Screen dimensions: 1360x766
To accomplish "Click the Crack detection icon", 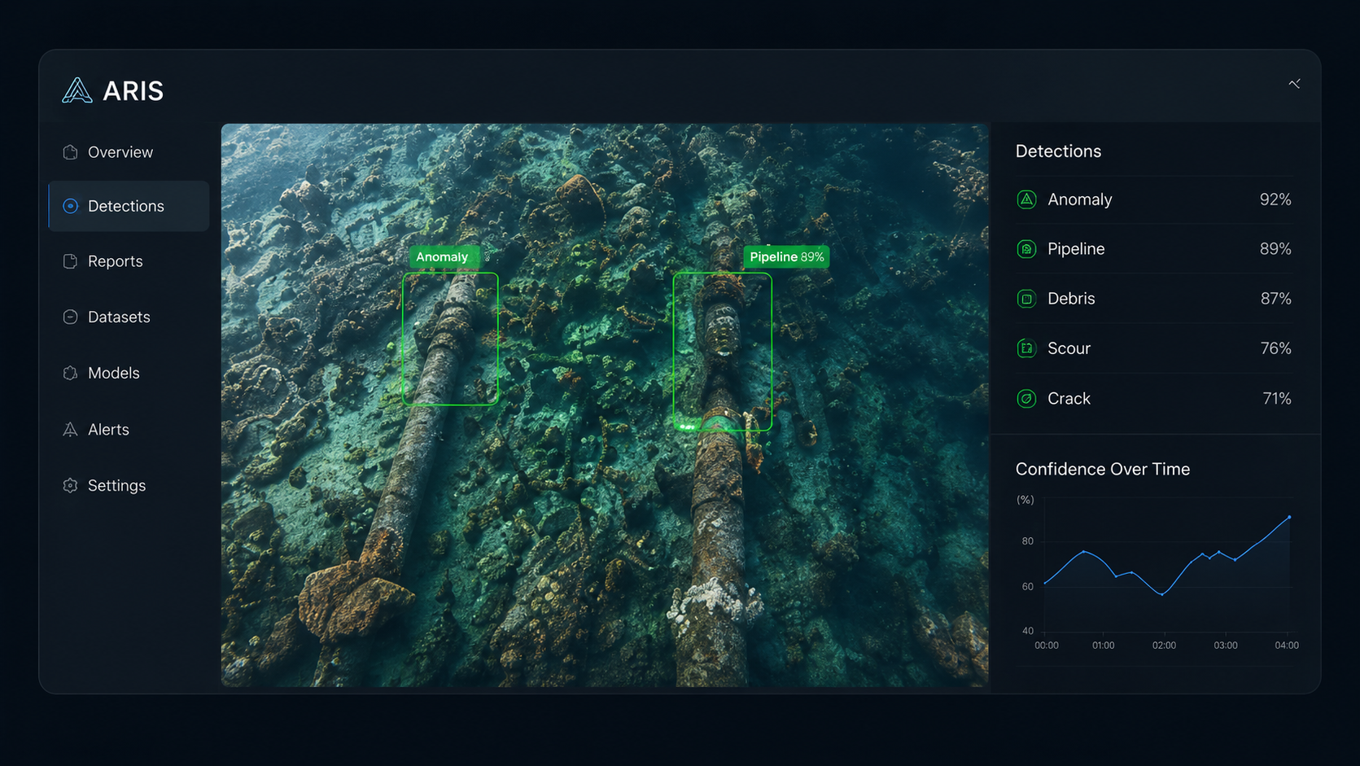I will coord(1026,399).
